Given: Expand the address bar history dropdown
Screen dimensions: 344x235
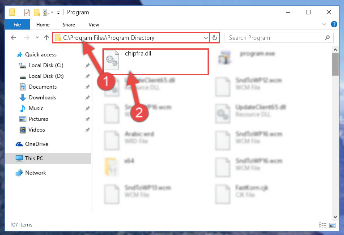Looking at the screenshot, I should (x=206, y=38).
